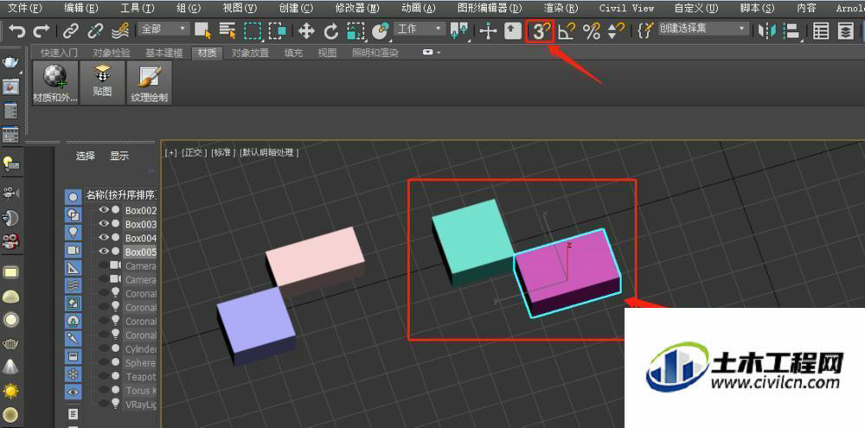The image size is (865, 428).
Task: Switch to the 对象检验 ribbon tab
Action: tap(112, 53)
